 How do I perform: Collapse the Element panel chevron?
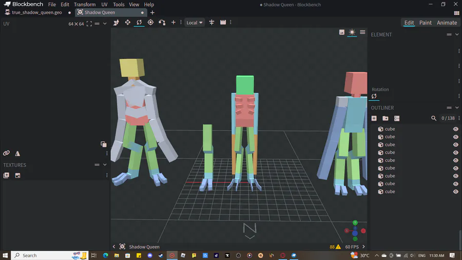(x=457, y=34)
